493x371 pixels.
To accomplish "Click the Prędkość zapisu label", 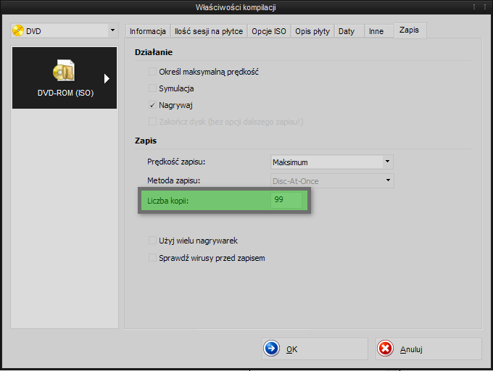I will (x=176, y=162).
